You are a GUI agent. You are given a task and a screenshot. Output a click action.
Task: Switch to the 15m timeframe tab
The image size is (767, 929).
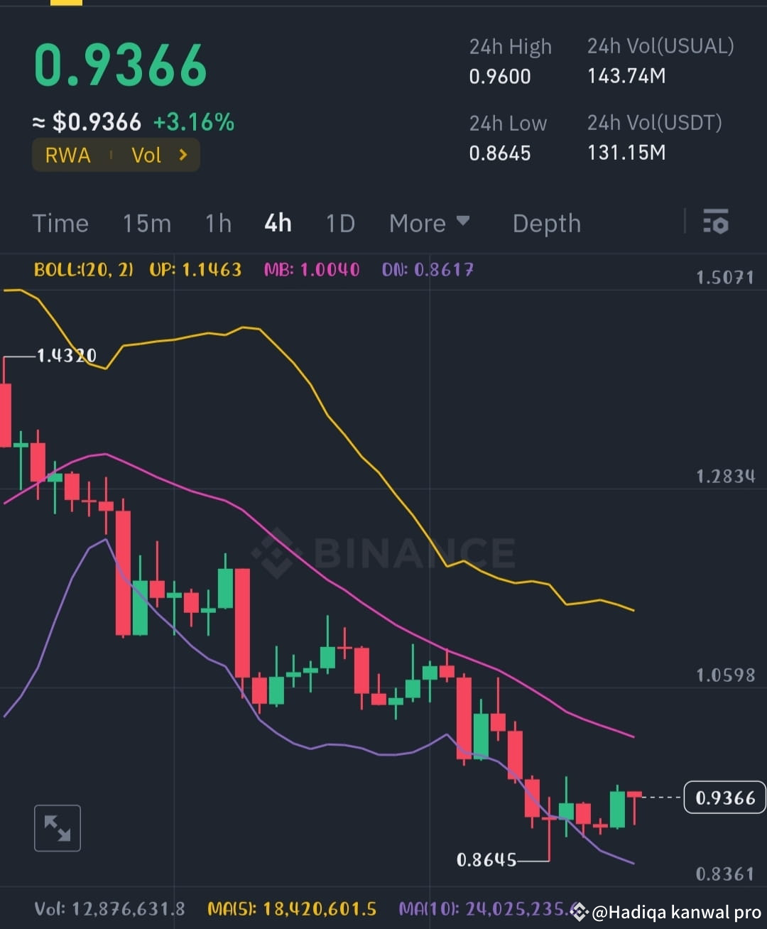[x=146, y=223]
